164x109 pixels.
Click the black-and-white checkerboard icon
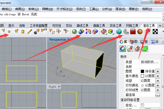(155, 32)
